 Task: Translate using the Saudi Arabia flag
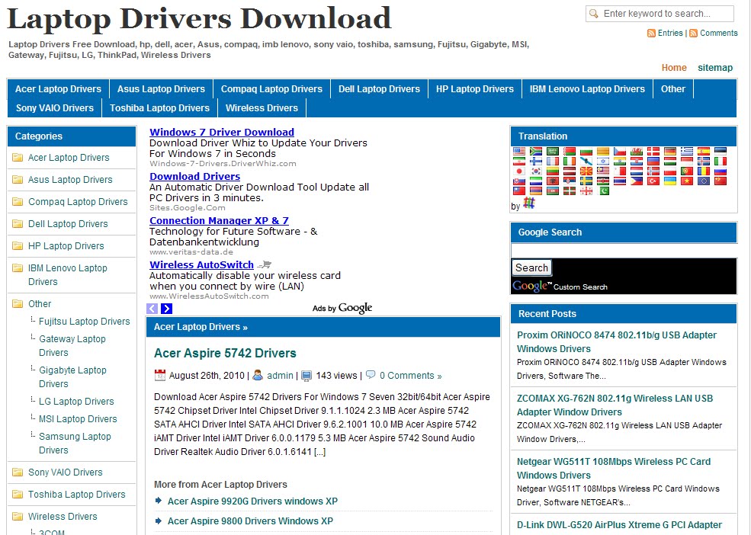pyautogui.click(x=553, y=151)
